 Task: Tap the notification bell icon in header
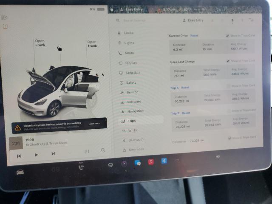click(232, 21)
